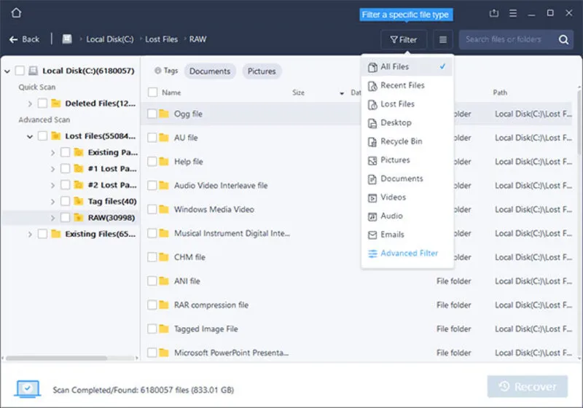Image resolution: width=583 pixels, height=408 pixels.
Task: Click the share/export icon in title bar
Action: (494, 13)
